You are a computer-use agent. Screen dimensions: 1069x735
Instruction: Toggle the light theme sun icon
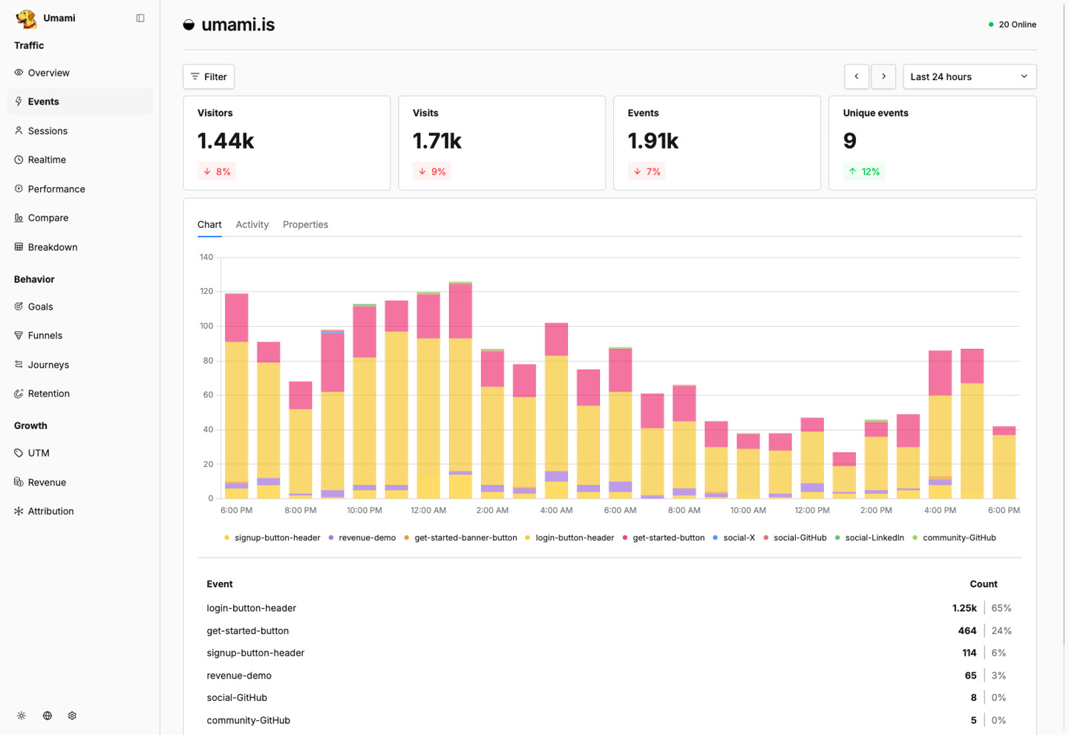pos(22,716)
